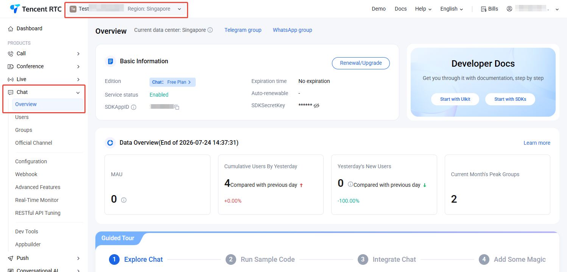Click the MAU info icon
Screen dimensions: 567x272
pos(124,200)
